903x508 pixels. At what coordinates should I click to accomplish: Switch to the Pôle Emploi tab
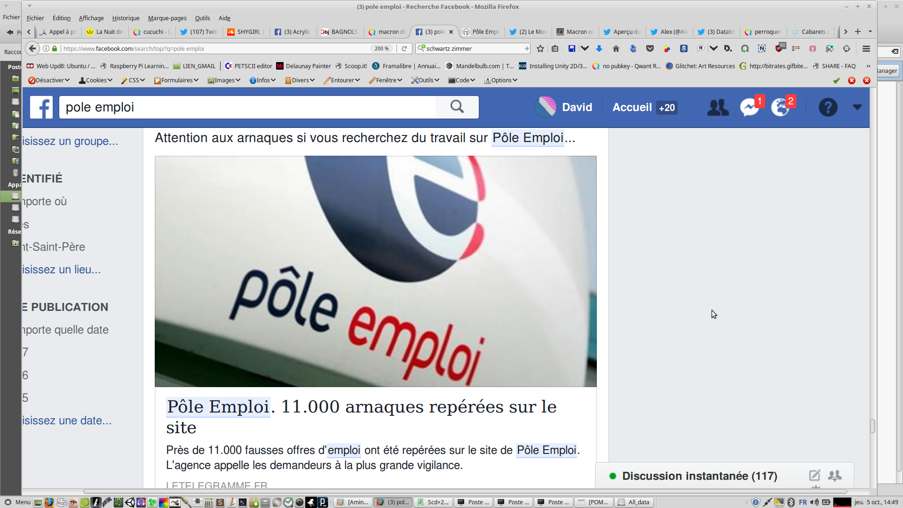[482, 32]
